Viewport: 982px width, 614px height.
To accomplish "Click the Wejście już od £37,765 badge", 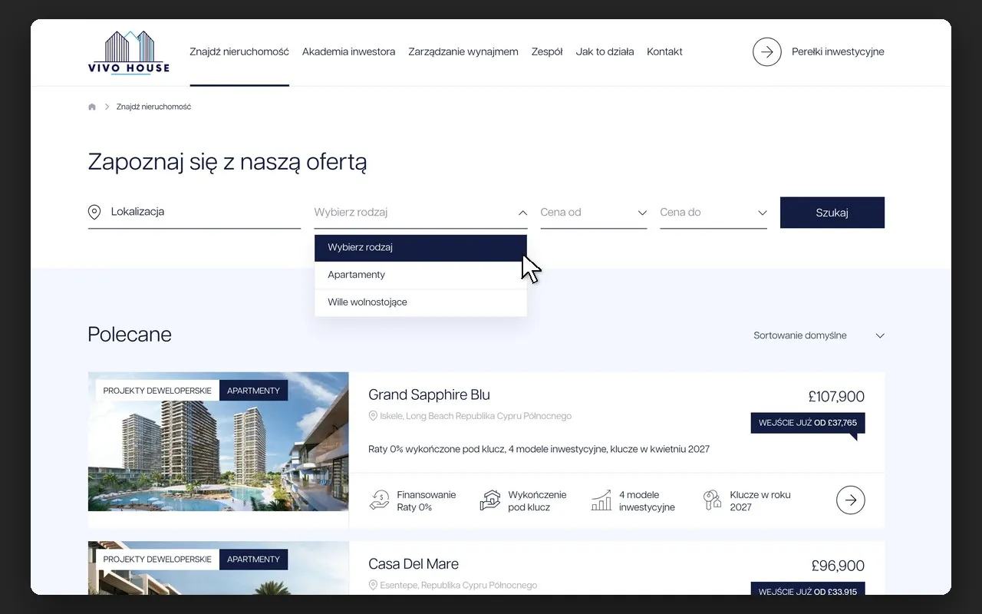I will click(x=808, y=423).
